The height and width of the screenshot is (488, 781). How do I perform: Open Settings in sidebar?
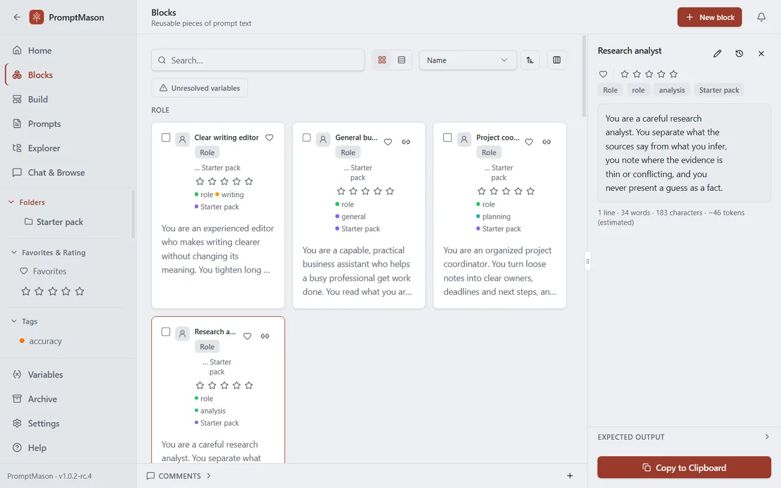click(68, 423)
